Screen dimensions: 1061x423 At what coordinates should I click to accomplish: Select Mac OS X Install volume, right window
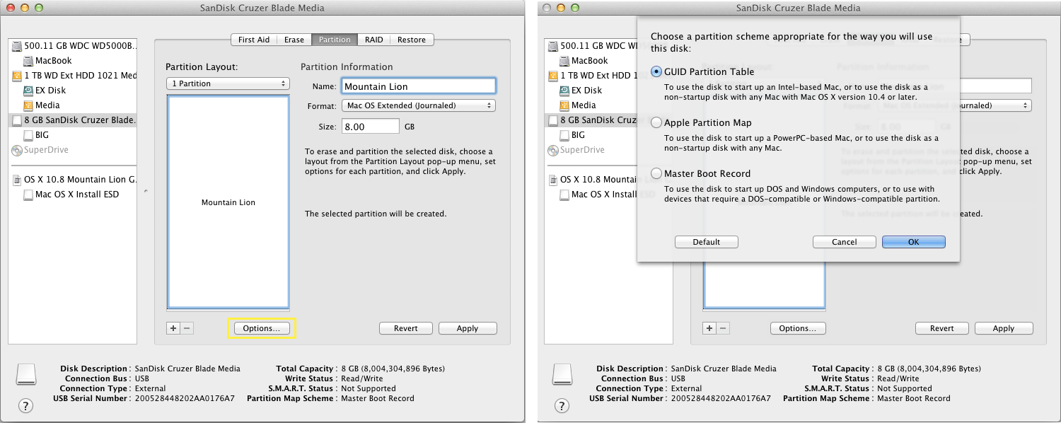pyautogui.click(x=598, y=195)
